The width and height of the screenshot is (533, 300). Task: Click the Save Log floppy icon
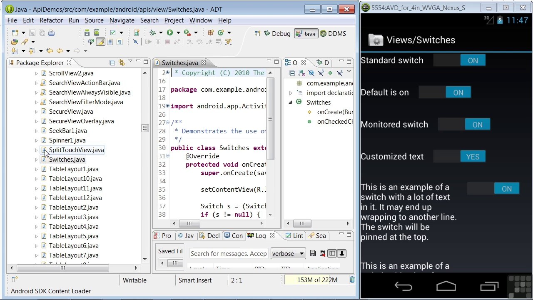[313, 253]
